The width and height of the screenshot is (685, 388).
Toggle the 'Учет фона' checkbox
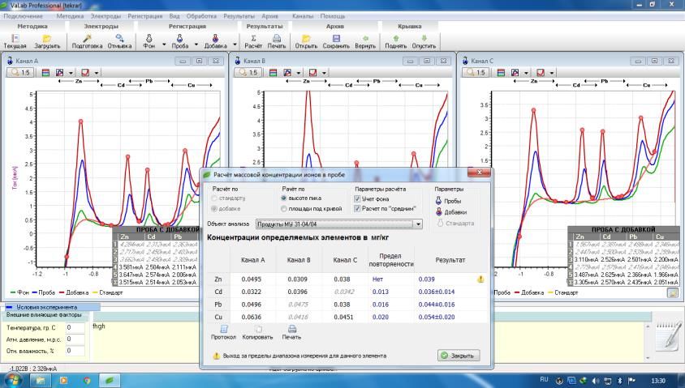tap(356, 198)
